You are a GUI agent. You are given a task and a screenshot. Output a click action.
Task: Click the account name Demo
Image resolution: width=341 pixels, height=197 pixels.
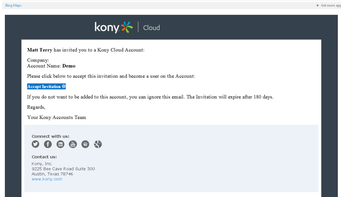[69, 66]
